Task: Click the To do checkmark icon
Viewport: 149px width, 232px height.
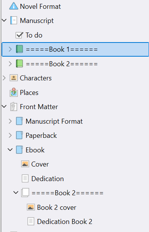Action: tap(19, 35)
